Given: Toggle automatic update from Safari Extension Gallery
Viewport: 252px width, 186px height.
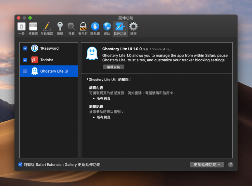Looking at the screenshot, I should (x=20, y=164).
